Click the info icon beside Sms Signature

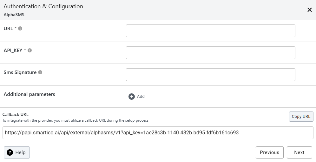coord(40,72)
